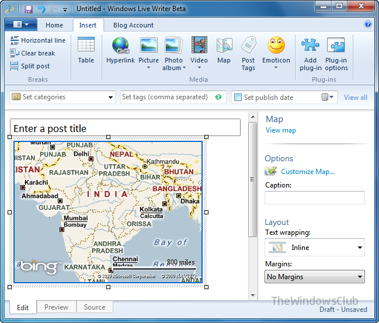Screen dimensions: 379x323
Task: Insert a Split post break
Action: [30, 66]
